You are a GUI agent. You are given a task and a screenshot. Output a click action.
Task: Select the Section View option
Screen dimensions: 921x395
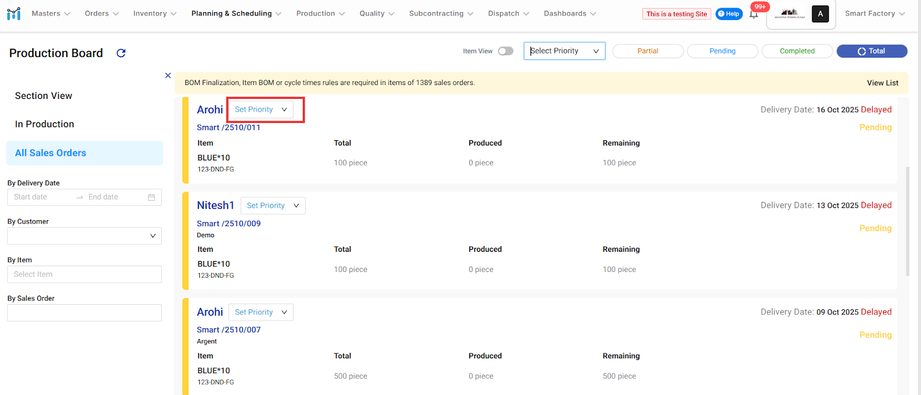click(x=44, y=96)
